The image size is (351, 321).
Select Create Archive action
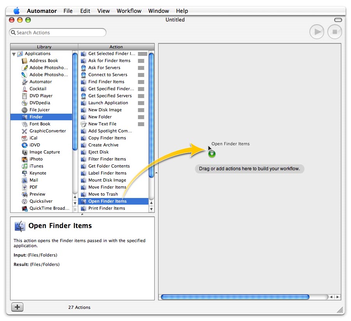point(103,145)
